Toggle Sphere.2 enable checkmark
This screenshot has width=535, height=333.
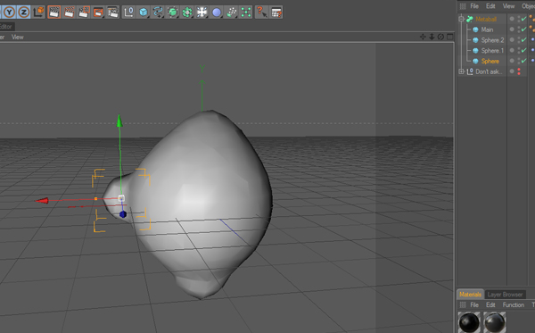point(524,40)
